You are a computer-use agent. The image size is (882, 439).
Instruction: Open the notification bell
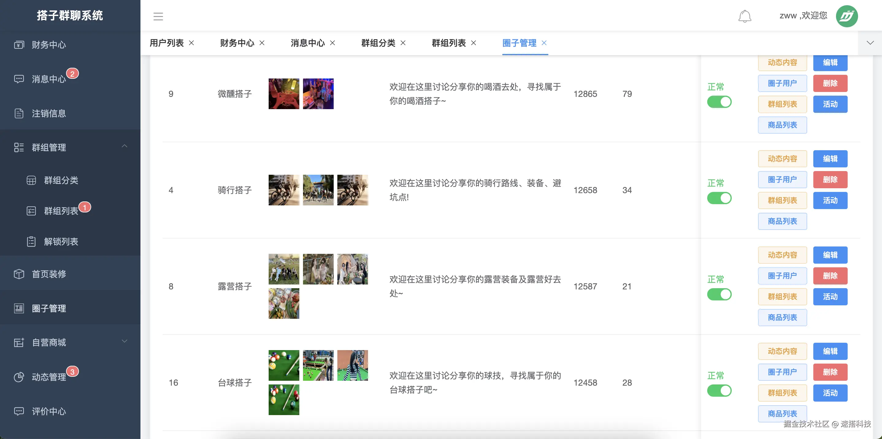point(745,16)
